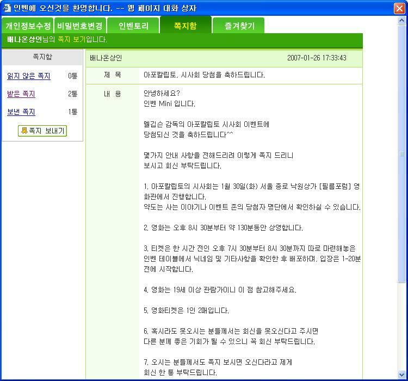The image size is (408, 381).
Task: Go to the 즐겨찾기 tab
Action: pos(239,26)
